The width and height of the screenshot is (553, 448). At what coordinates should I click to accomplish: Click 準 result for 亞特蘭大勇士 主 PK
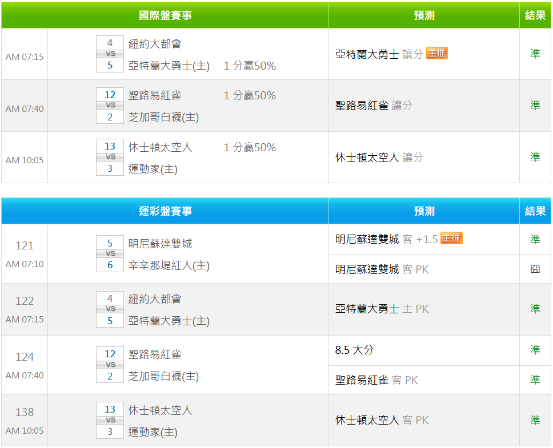pyautogui.click(x=535, y=309)
